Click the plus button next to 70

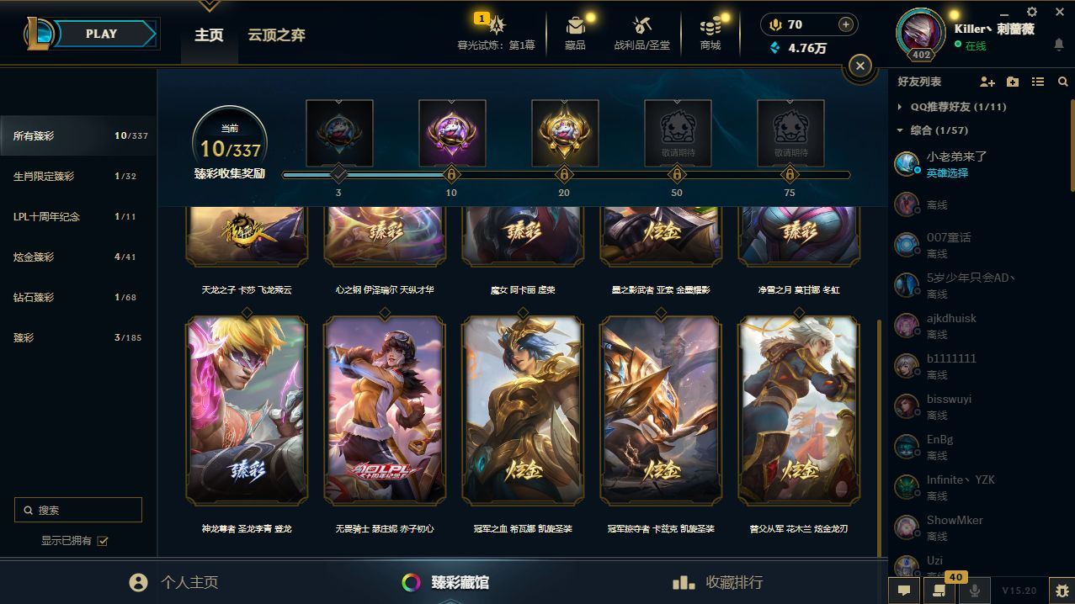click(846, 24)
